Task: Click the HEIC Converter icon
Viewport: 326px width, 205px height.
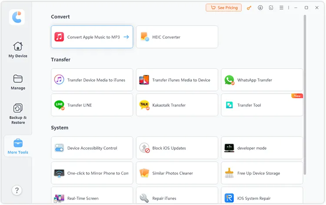Action: [x=144, y=37]
